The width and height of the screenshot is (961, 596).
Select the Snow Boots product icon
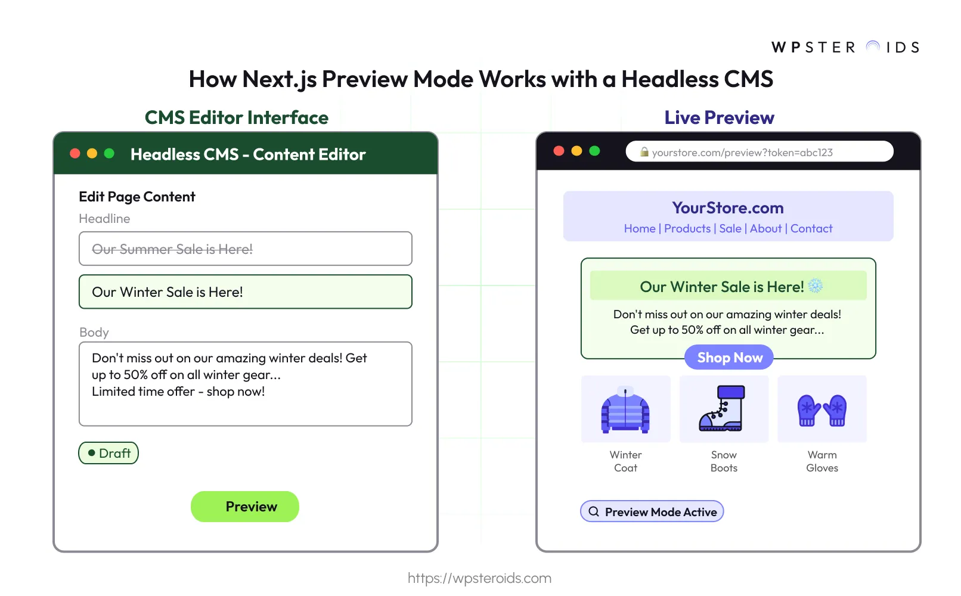tap(723, 409)
